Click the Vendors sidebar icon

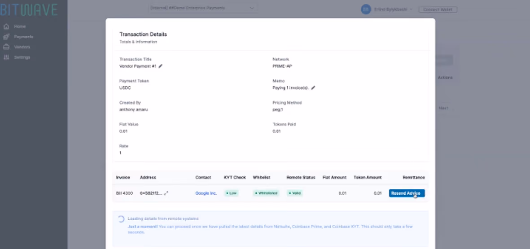6,47
